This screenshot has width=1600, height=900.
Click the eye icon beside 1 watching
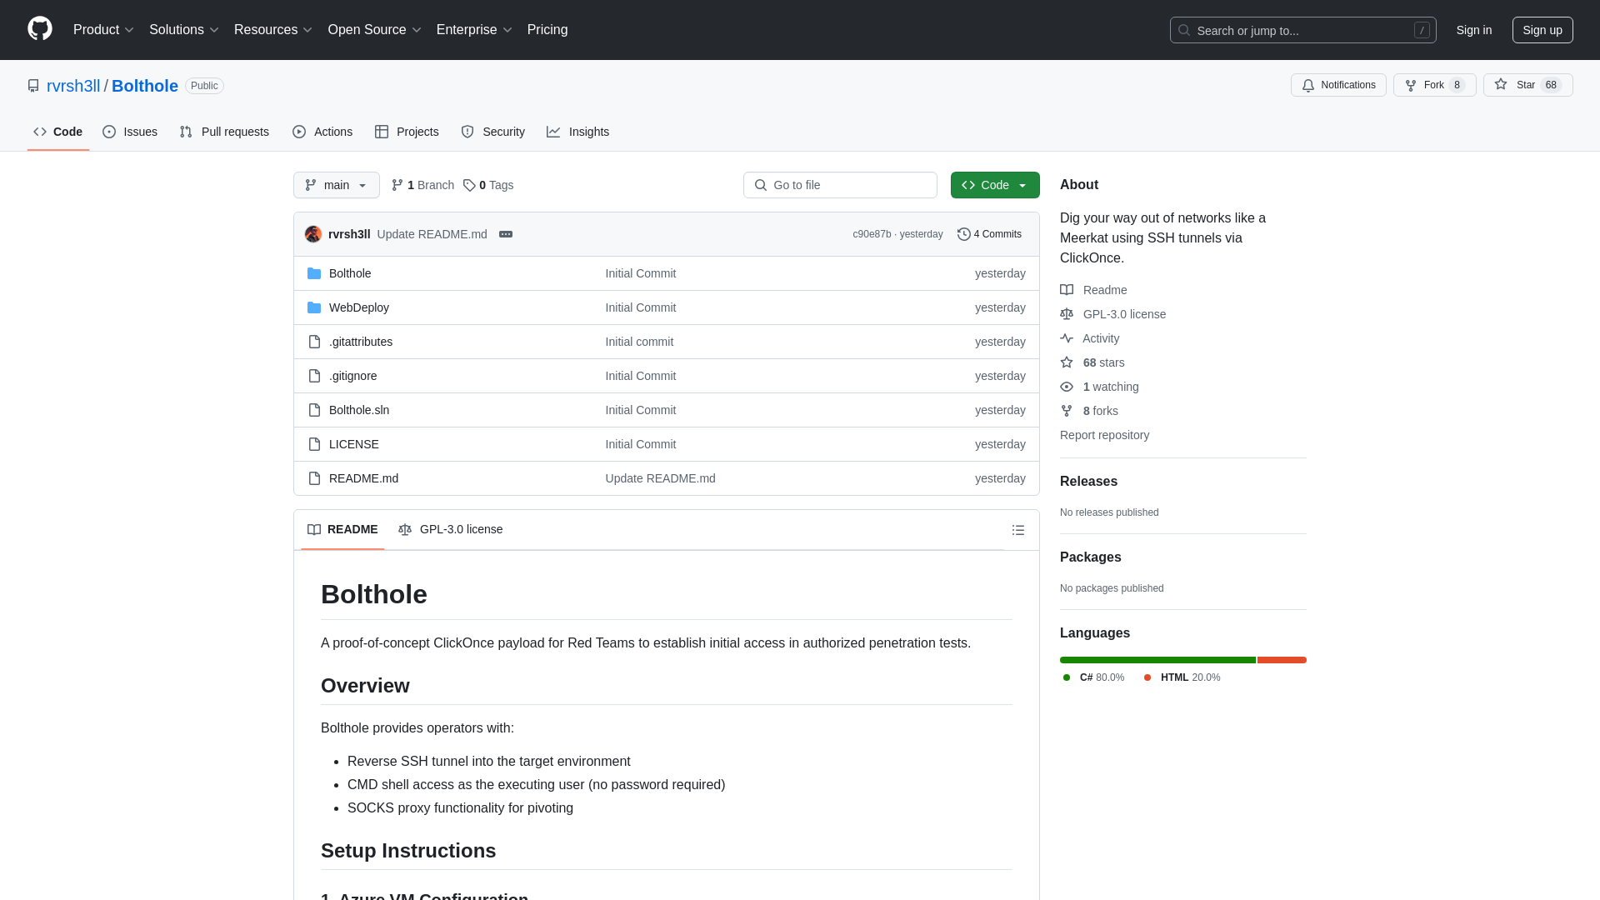[1067, 387]
